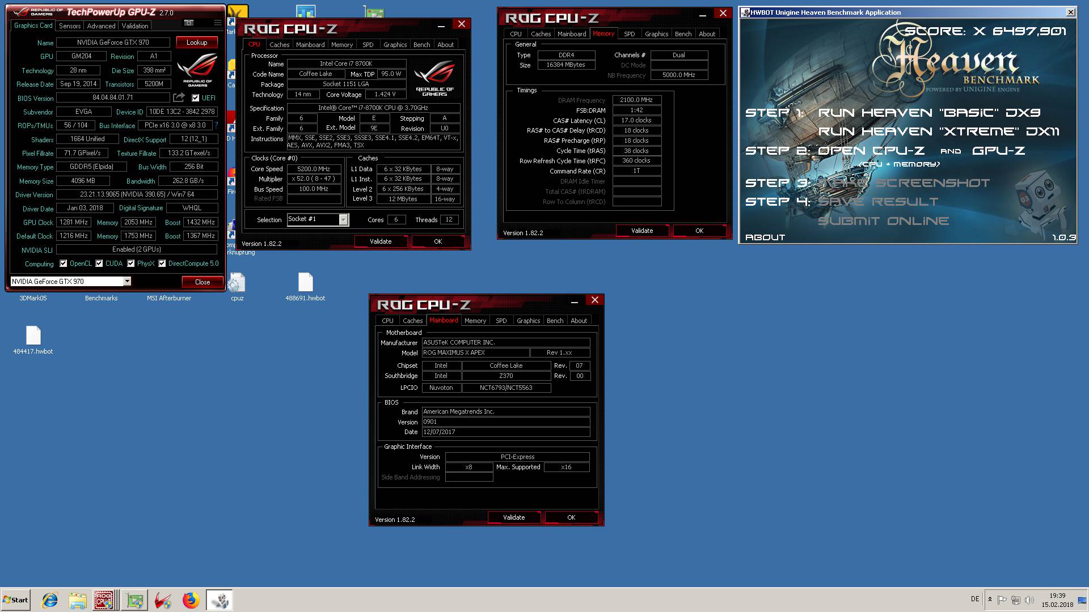Expand the Socket #1 selection dropdown

(x=343, y=220)
